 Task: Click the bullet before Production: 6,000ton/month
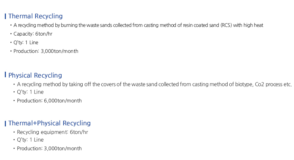(x=14, y=101)
